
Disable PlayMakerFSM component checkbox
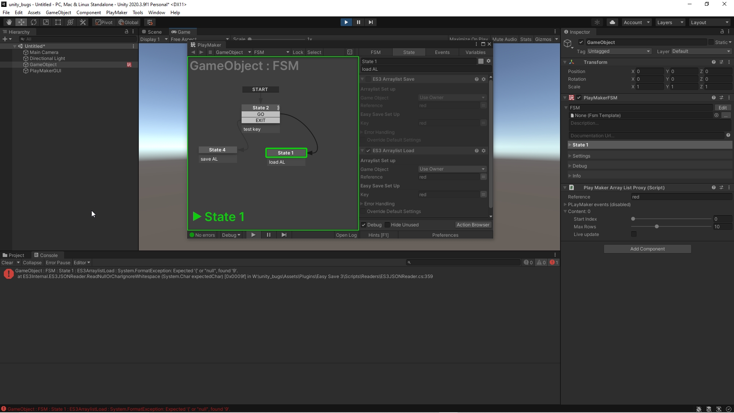[579, 98]
